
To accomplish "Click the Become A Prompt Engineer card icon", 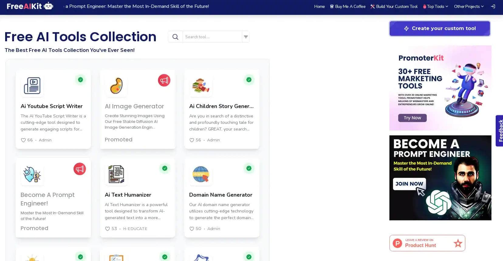I will (32, 175).
